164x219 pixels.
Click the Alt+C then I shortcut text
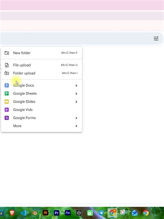tap(70, 73)
